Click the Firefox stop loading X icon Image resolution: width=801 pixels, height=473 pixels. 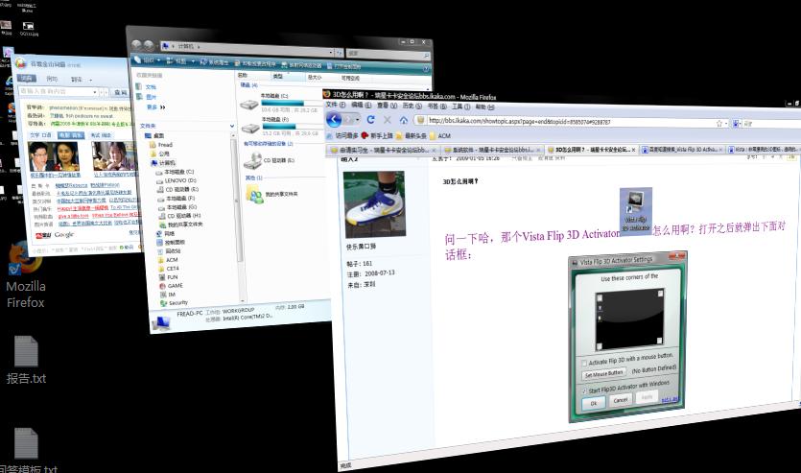pyautogui.click(x=388, y=120)
